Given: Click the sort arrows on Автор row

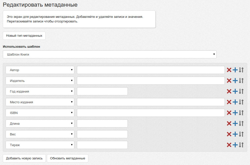Looking at the screenshot, I should [x=241, y=70].
